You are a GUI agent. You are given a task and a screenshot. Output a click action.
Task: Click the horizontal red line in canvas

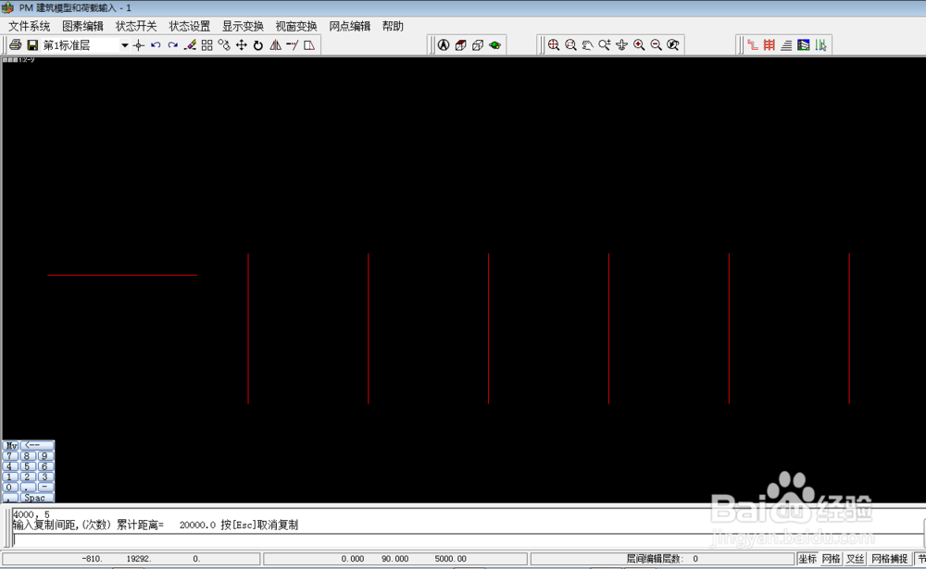point(122,275)
